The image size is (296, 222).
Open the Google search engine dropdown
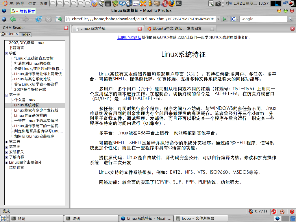coord(235,19)
